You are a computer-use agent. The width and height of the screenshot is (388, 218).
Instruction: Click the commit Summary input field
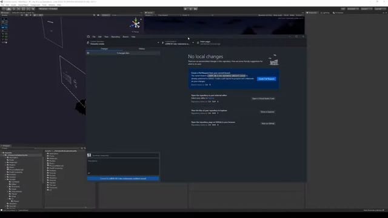point(125,156)
